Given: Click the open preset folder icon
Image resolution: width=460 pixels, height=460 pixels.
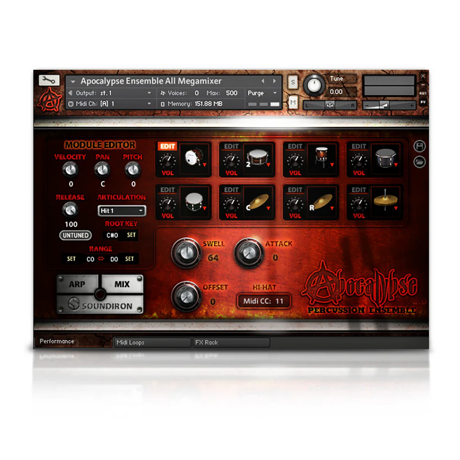Looking at the screenshot, I should 419,162.
